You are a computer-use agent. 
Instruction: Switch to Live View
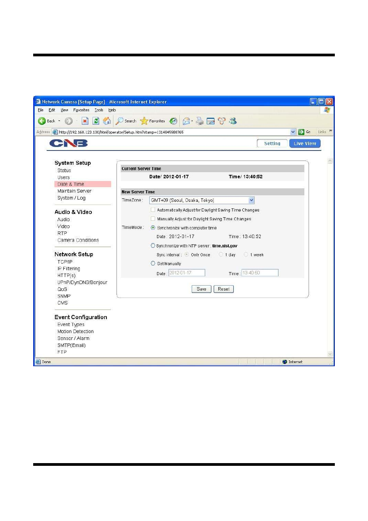click(305, 144)
